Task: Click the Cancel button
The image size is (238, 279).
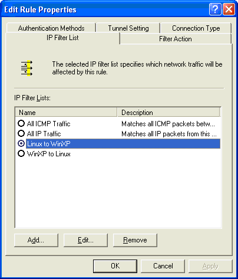Action: (x=163, y=266)
